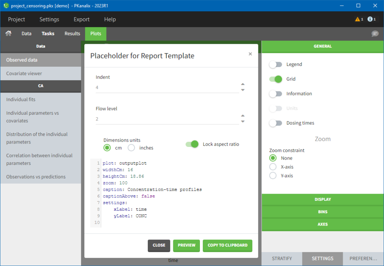
Task: Switch to the Results tab
Action: (72, 33)
